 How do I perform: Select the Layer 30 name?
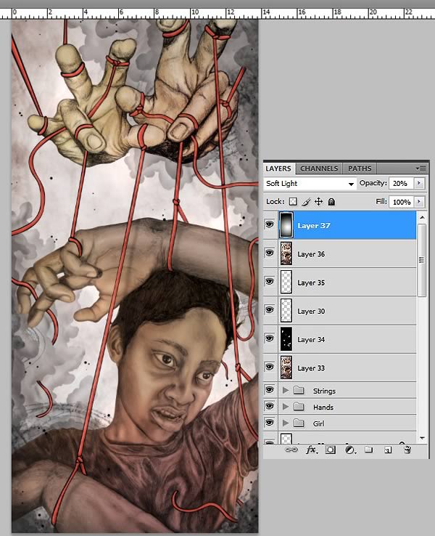[311, 311]
